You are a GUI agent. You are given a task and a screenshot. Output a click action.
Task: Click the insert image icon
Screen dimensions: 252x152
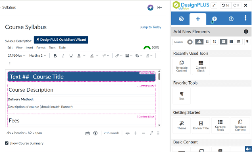tap(127, 56)
